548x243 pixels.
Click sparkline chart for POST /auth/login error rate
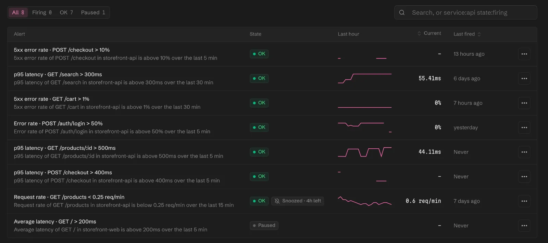pos(364,127)
